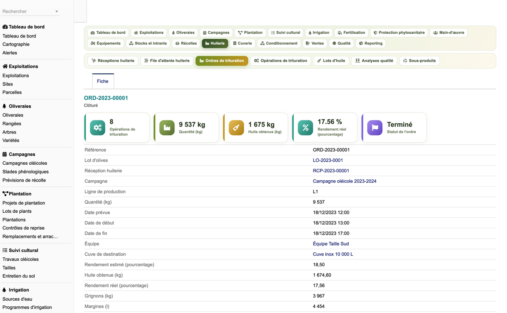Open Équipements module
This screenshot has width=507, height=313.
106,43
